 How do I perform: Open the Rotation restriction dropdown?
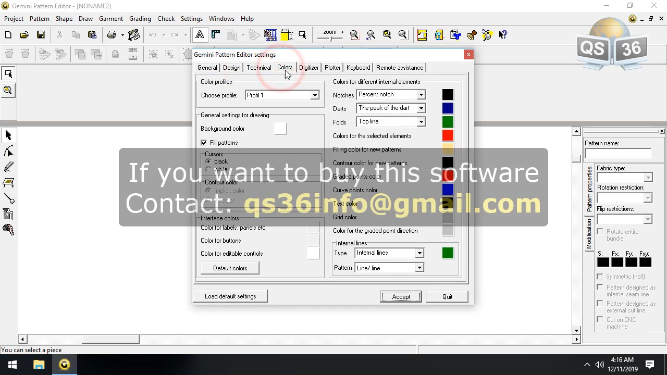coord(648,198)
